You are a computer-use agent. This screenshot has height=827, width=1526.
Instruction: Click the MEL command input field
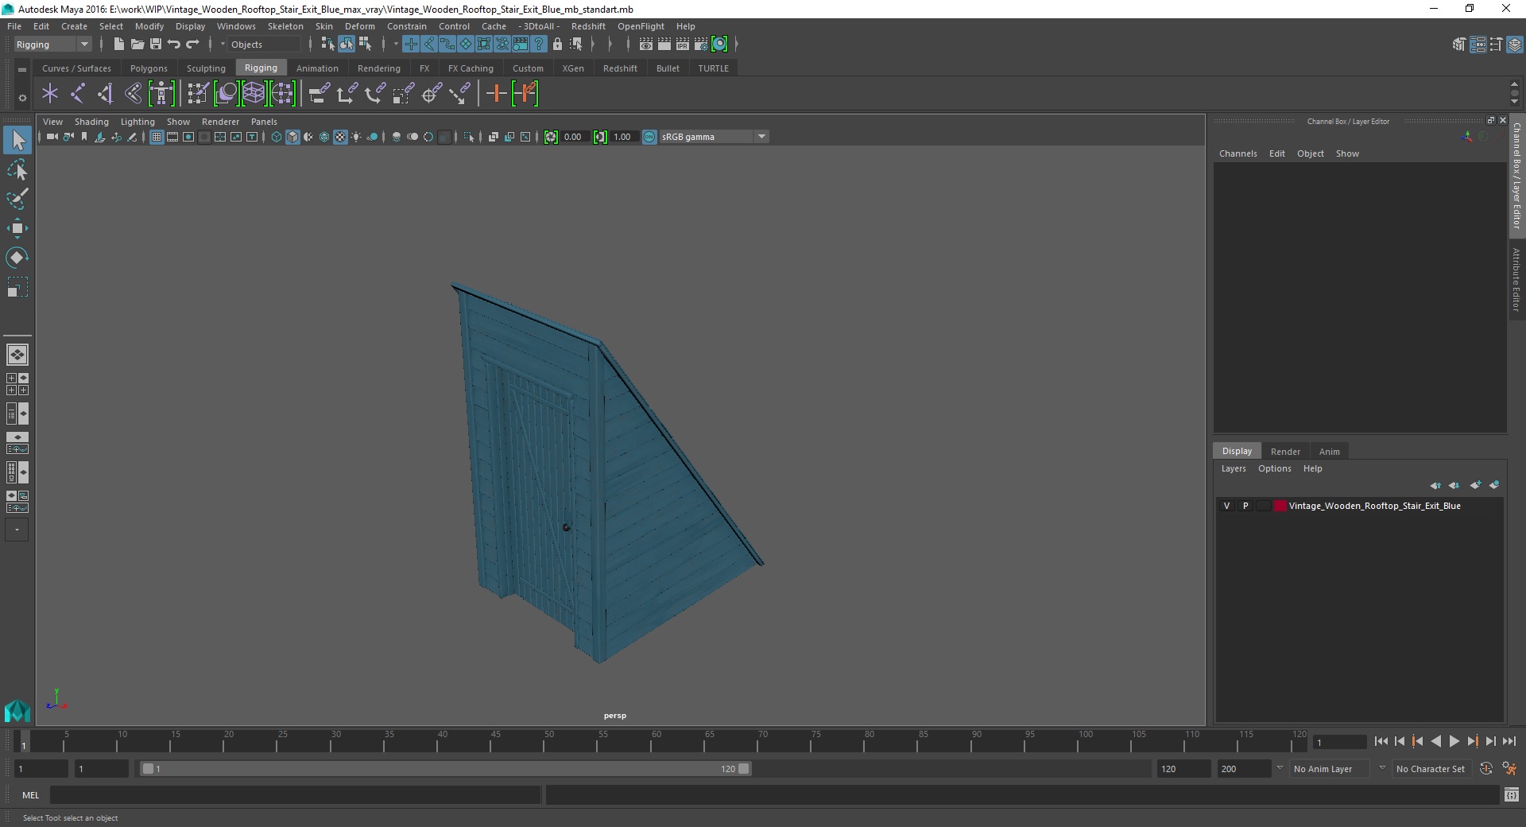[296, 794]
